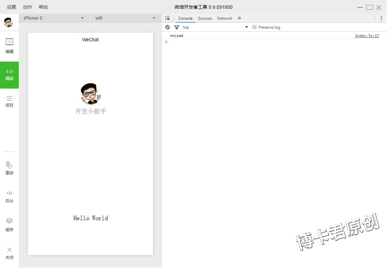Open DevTools three-dot options menu
Image resolution: width=387 pixels, height=268 pixels.
point(381,18)
